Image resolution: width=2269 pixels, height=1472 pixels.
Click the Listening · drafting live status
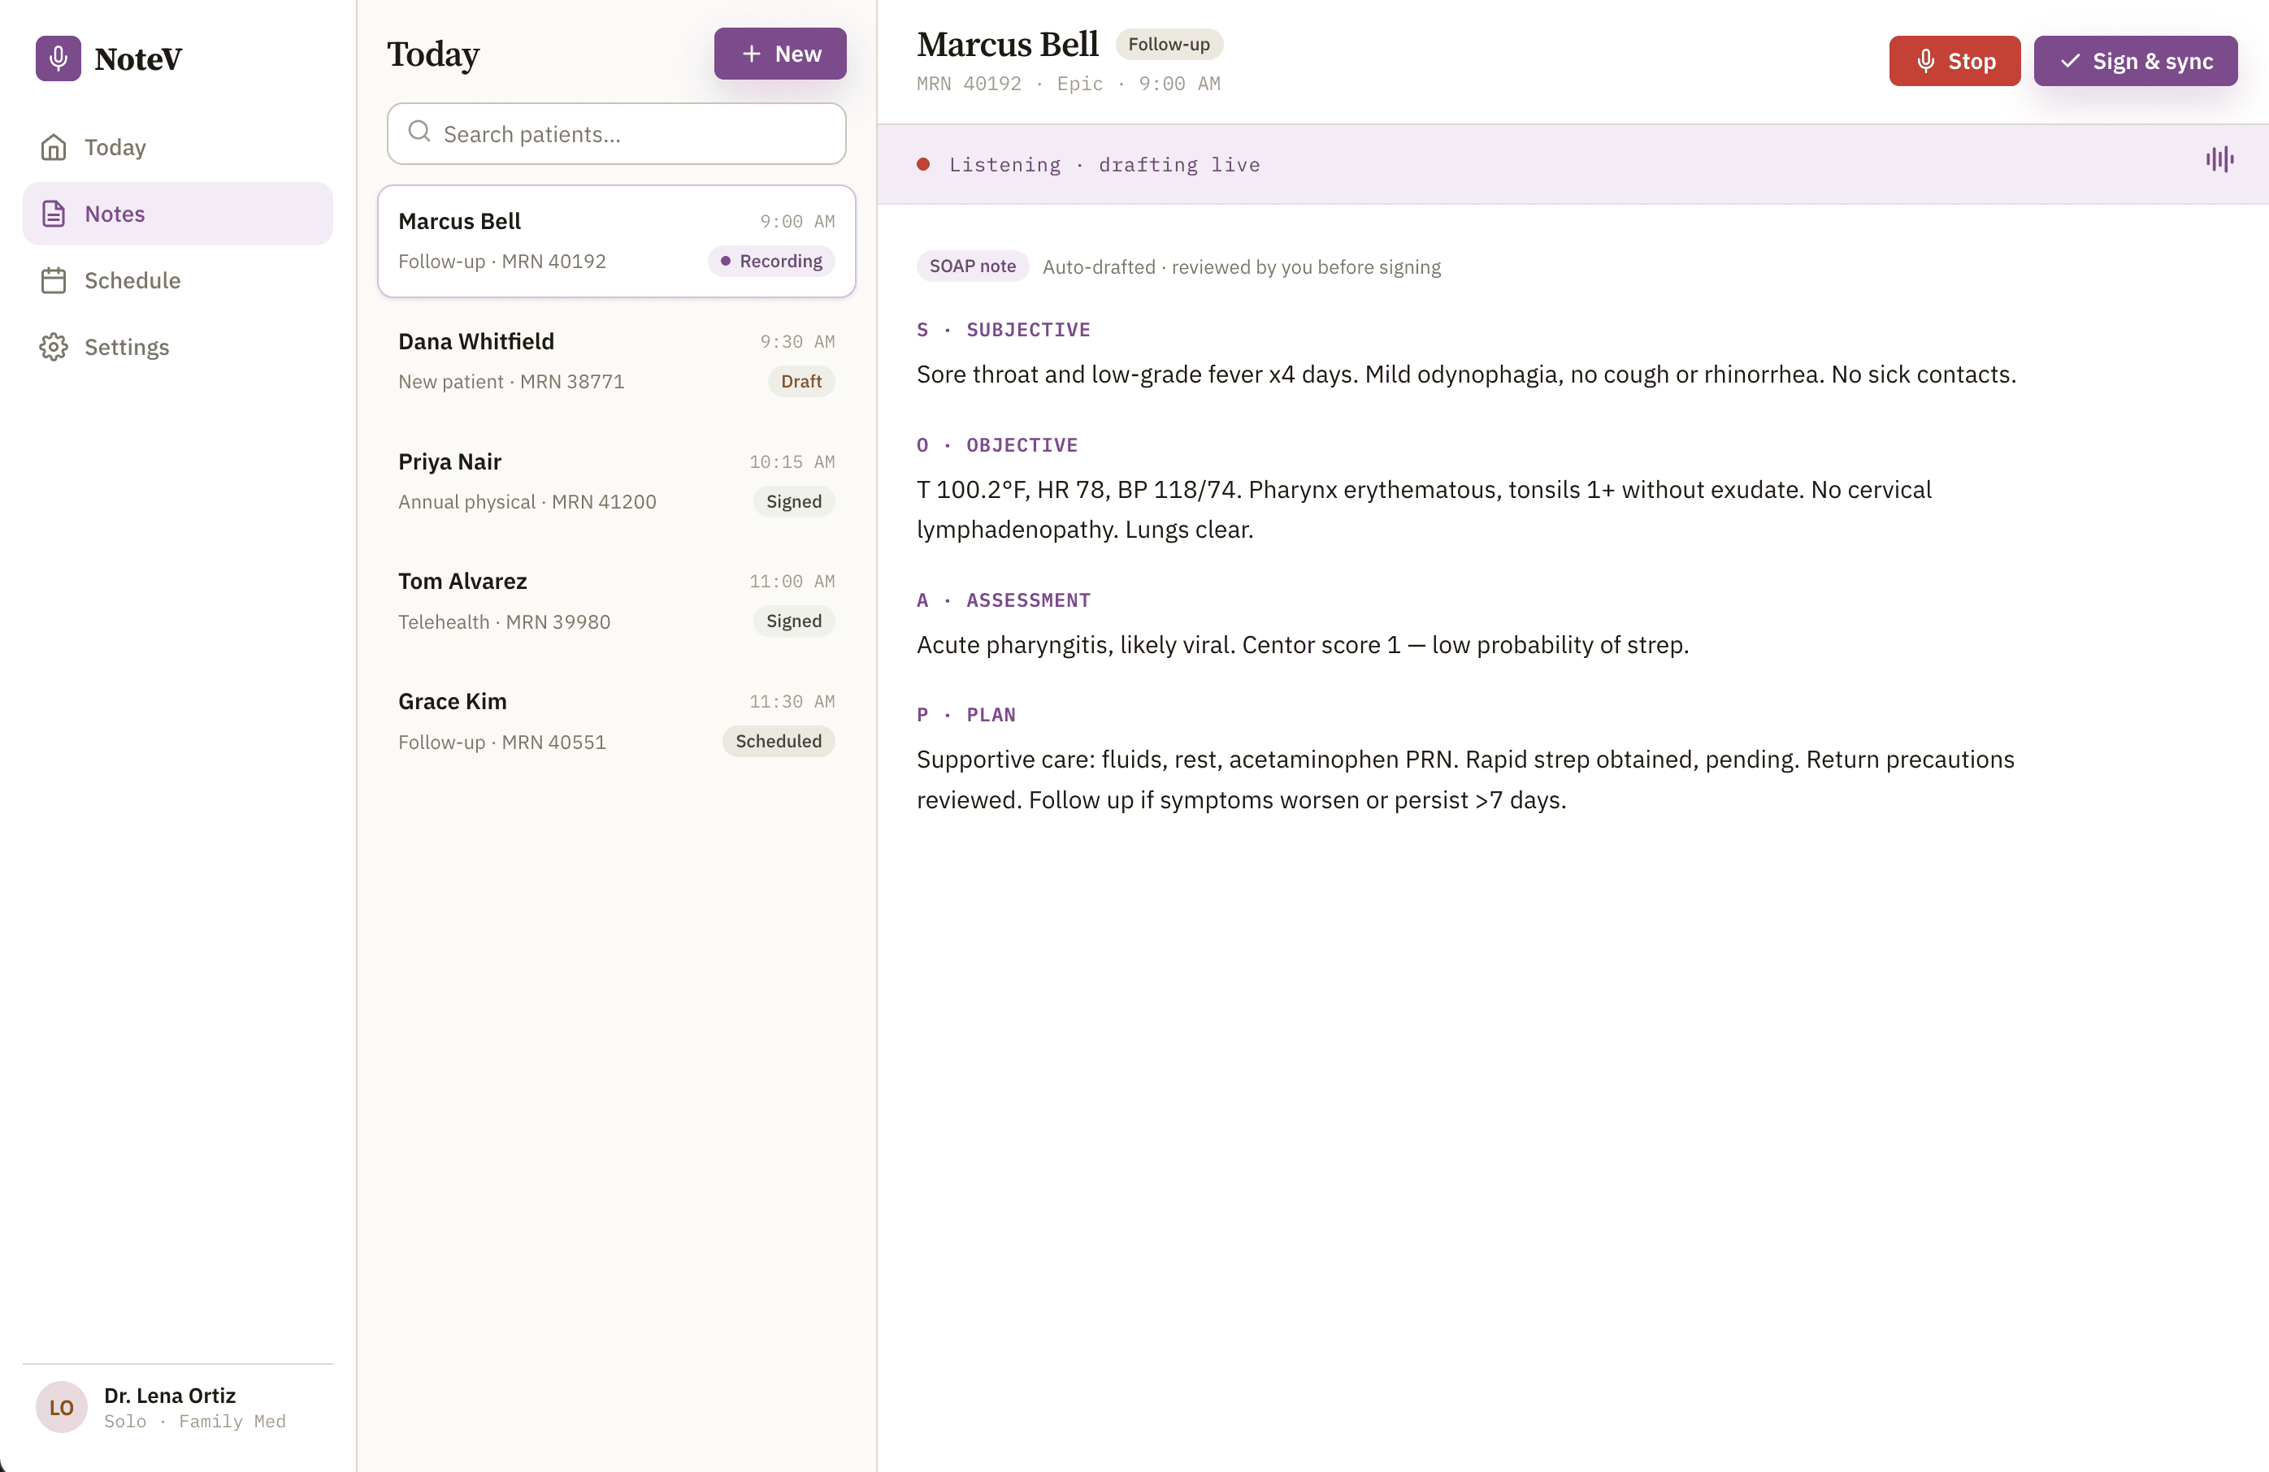(x=1104, y=165)
